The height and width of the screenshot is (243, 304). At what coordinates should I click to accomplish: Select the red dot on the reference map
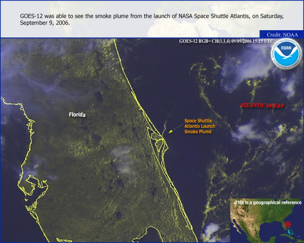coord(282,225)
